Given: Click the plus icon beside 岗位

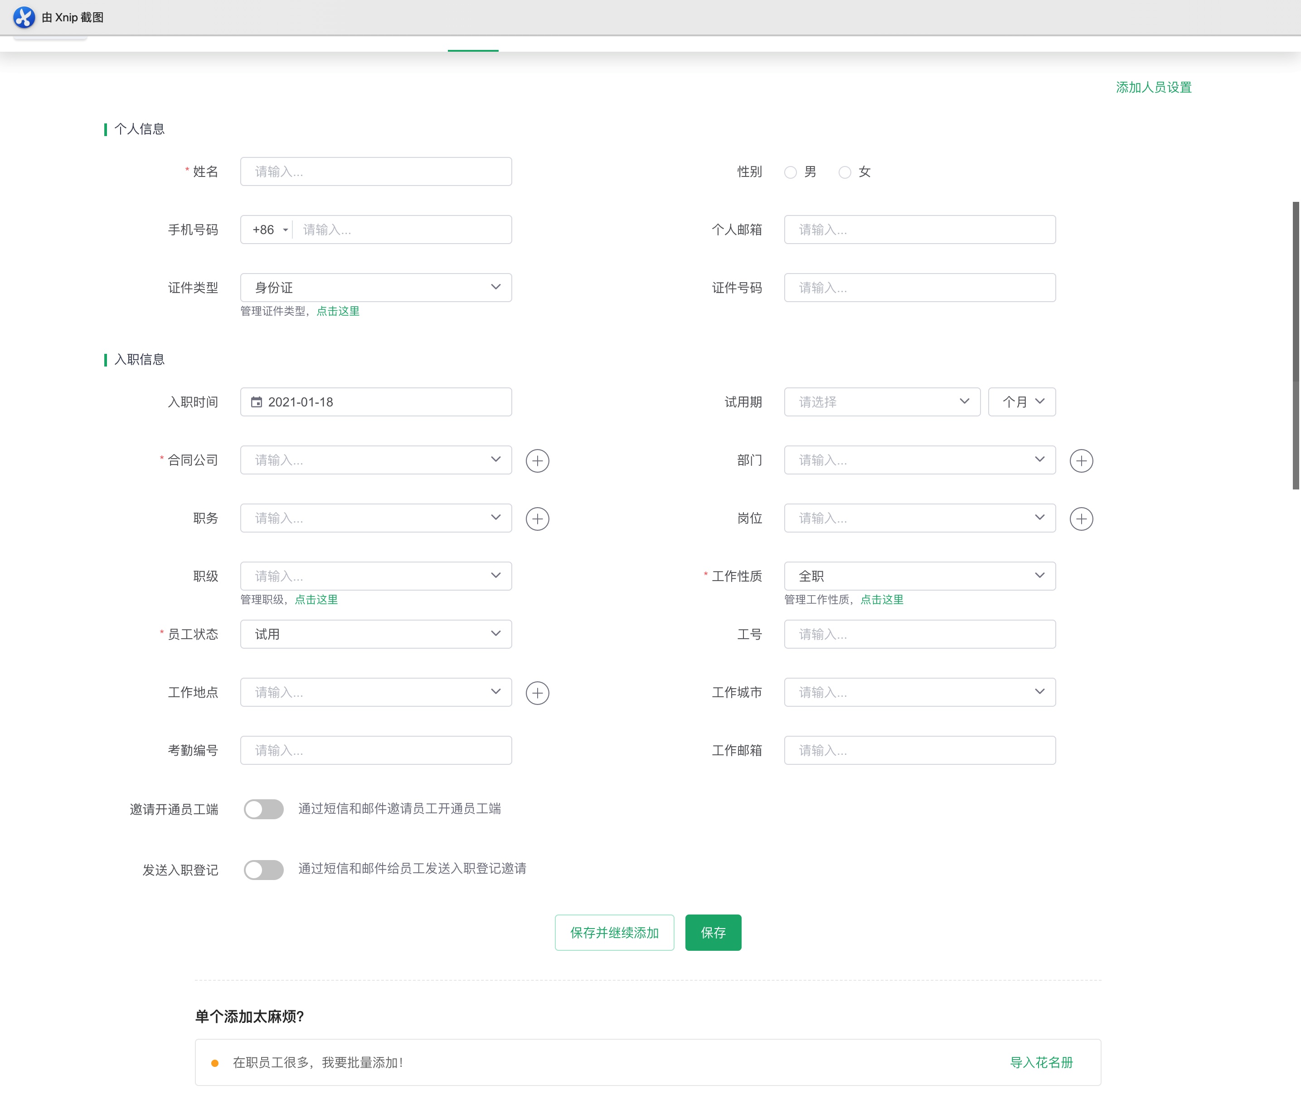Looking at the screenshot, I should click(1081, 519).
